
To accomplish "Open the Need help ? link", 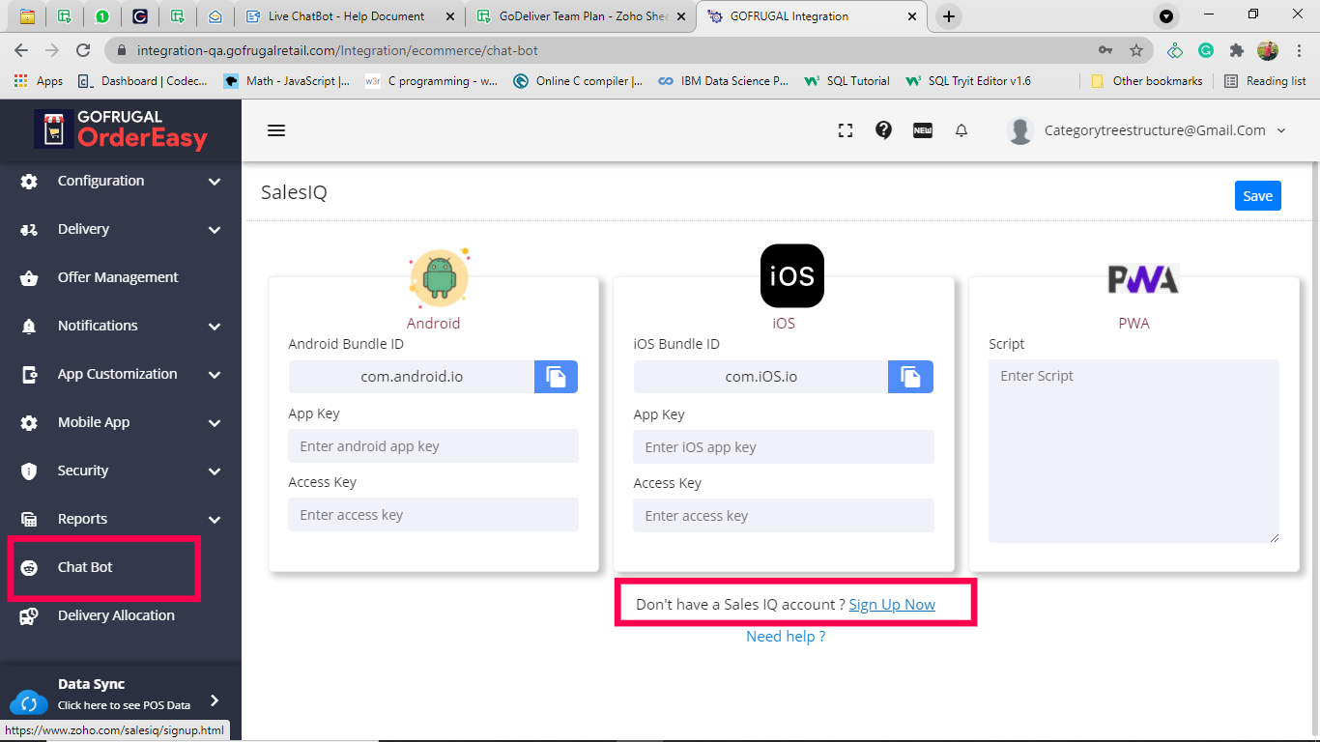I will 786,637.
